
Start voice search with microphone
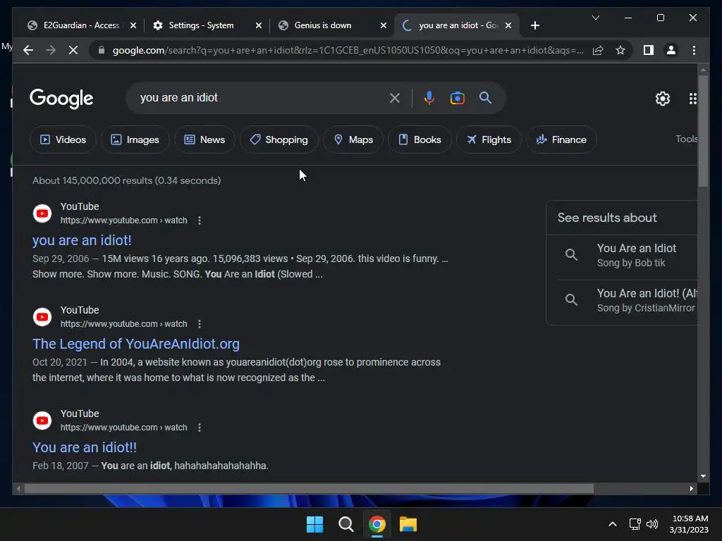tap(429, 97)
